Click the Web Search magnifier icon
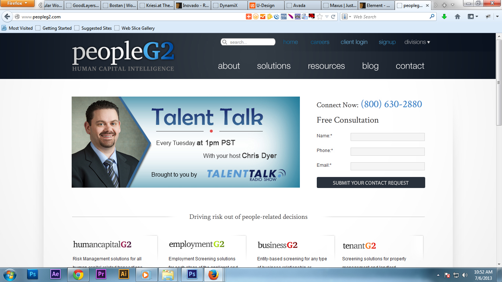 tap(432, 17)
